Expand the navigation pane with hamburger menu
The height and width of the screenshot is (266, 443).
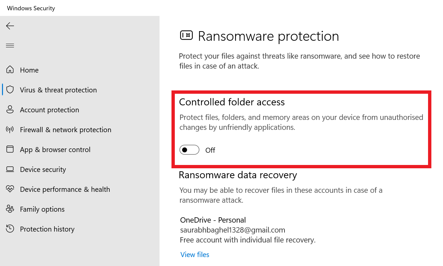10,45
